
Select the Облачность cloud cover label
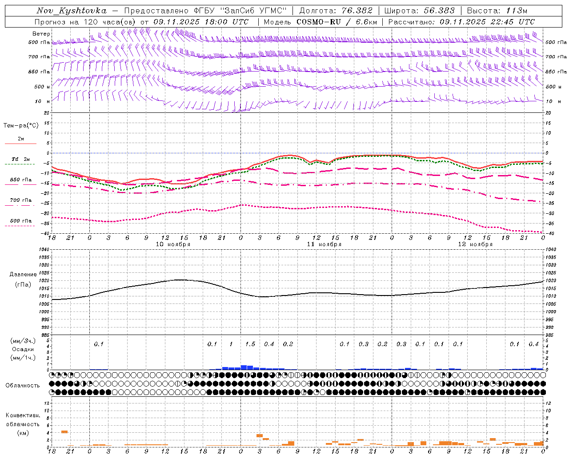click(x=23, y=386)
